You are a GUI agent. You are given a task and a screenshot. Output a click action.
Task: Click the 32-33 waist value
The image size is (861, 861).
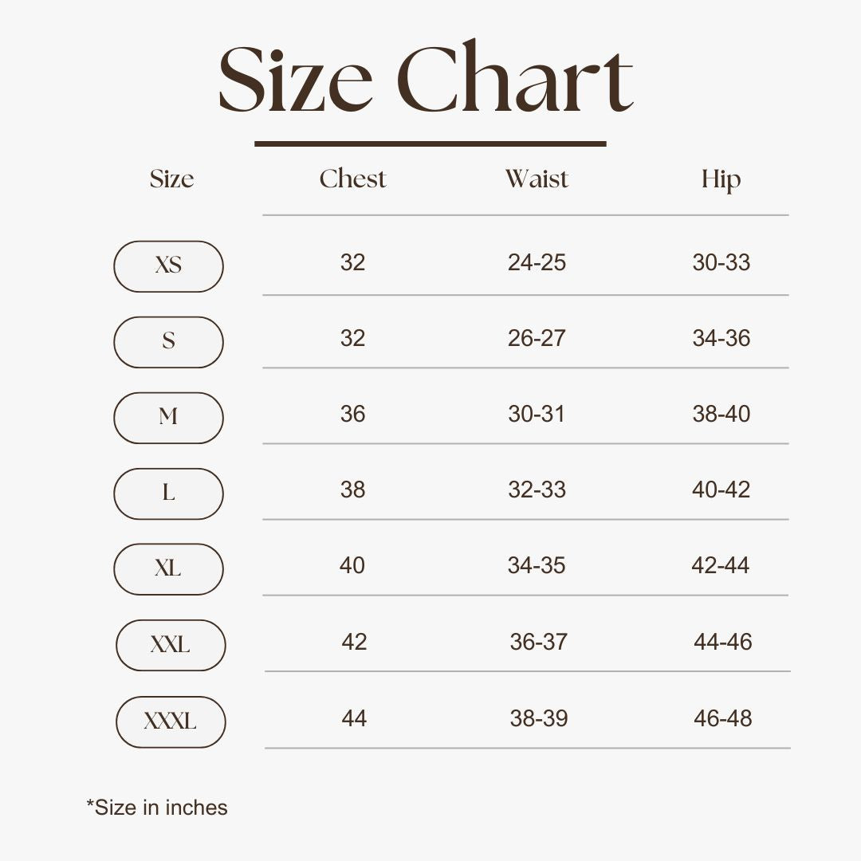coord(537,489)
